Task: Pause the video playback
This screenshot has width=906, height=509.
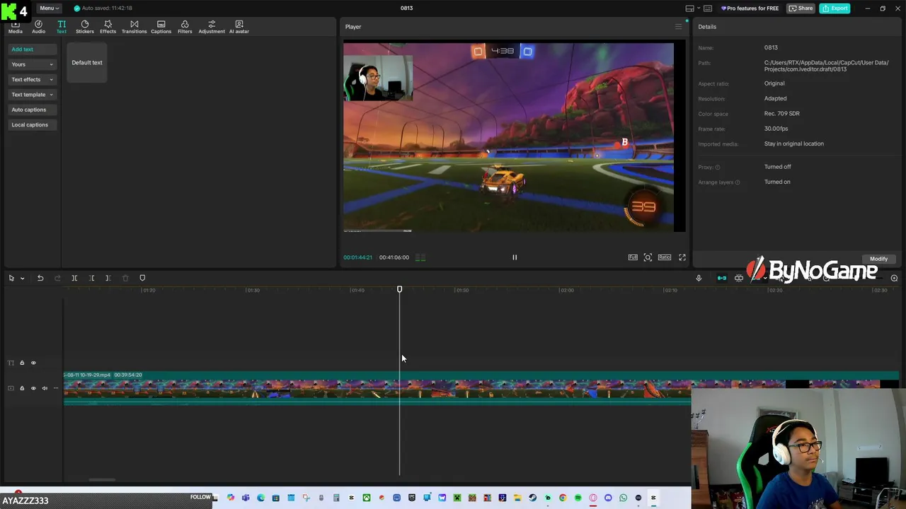Action: pyautogui.click(x=515, y=257)
